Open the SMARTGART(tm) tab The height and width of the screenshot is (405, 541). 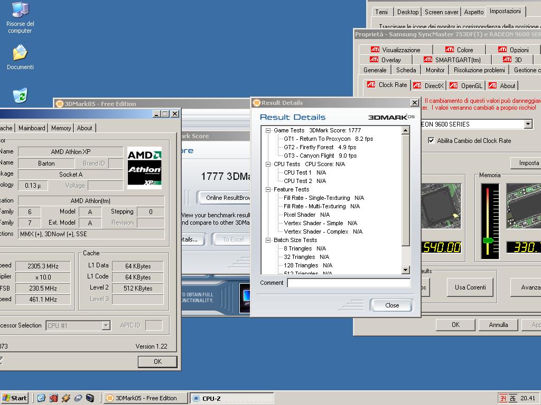452,60
